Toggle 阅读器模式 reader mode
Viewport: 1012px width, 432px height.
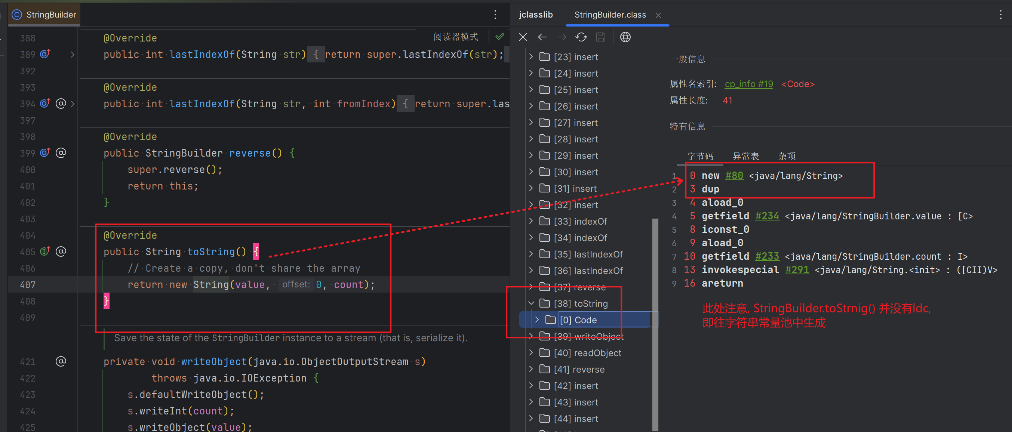tap(455, 36)
